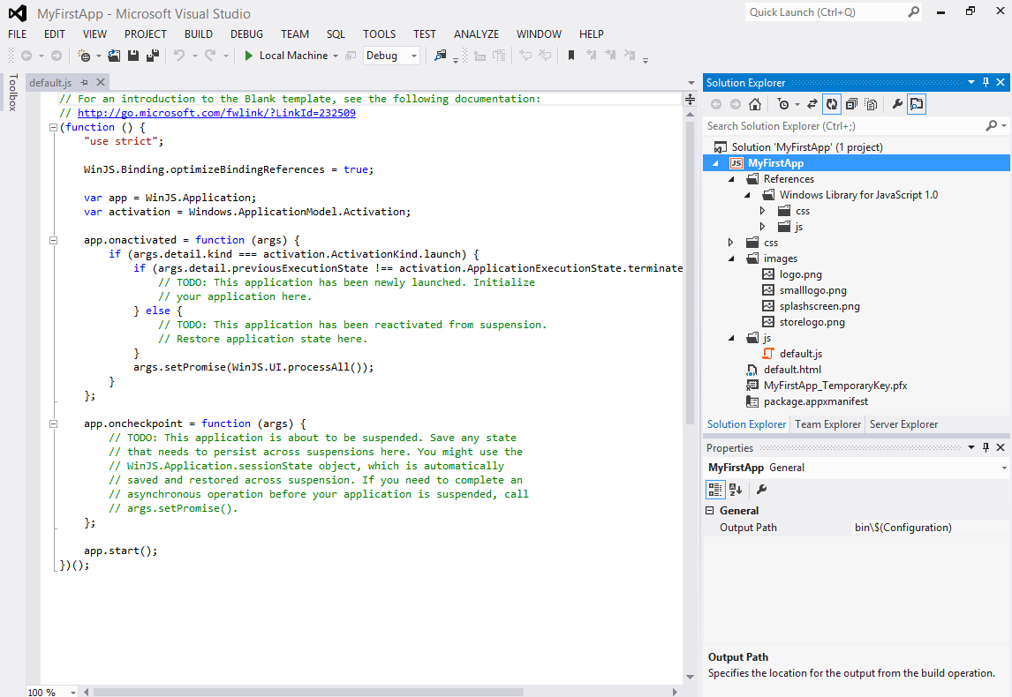Open the FILE menu

18,34
